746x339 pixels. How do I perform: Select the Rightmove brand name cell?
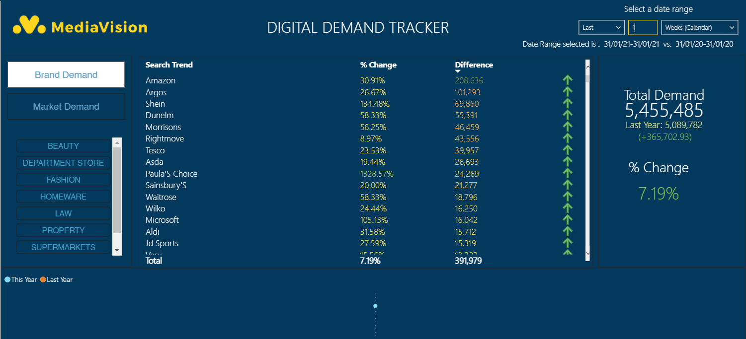[x=165, y=138]
